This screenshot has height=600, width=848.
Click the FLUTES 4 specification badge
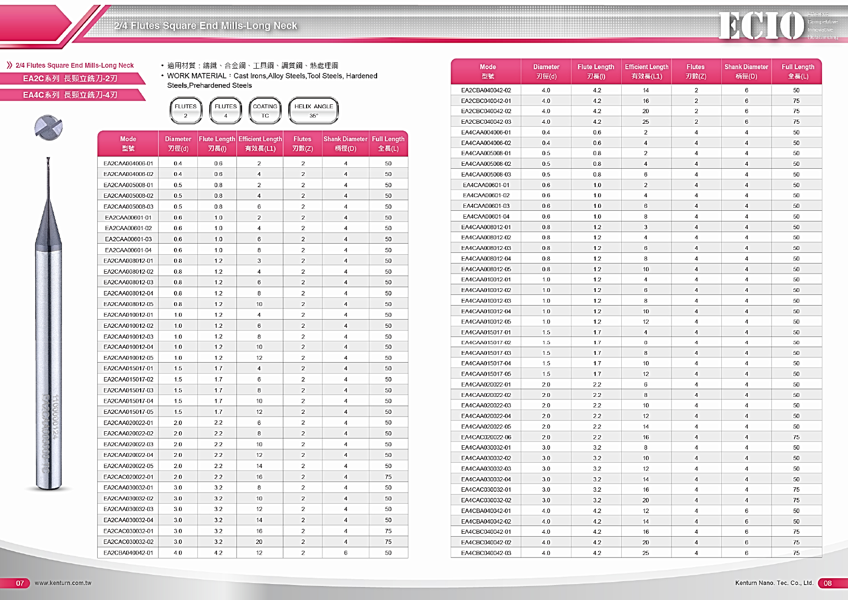tap(225, 111)
